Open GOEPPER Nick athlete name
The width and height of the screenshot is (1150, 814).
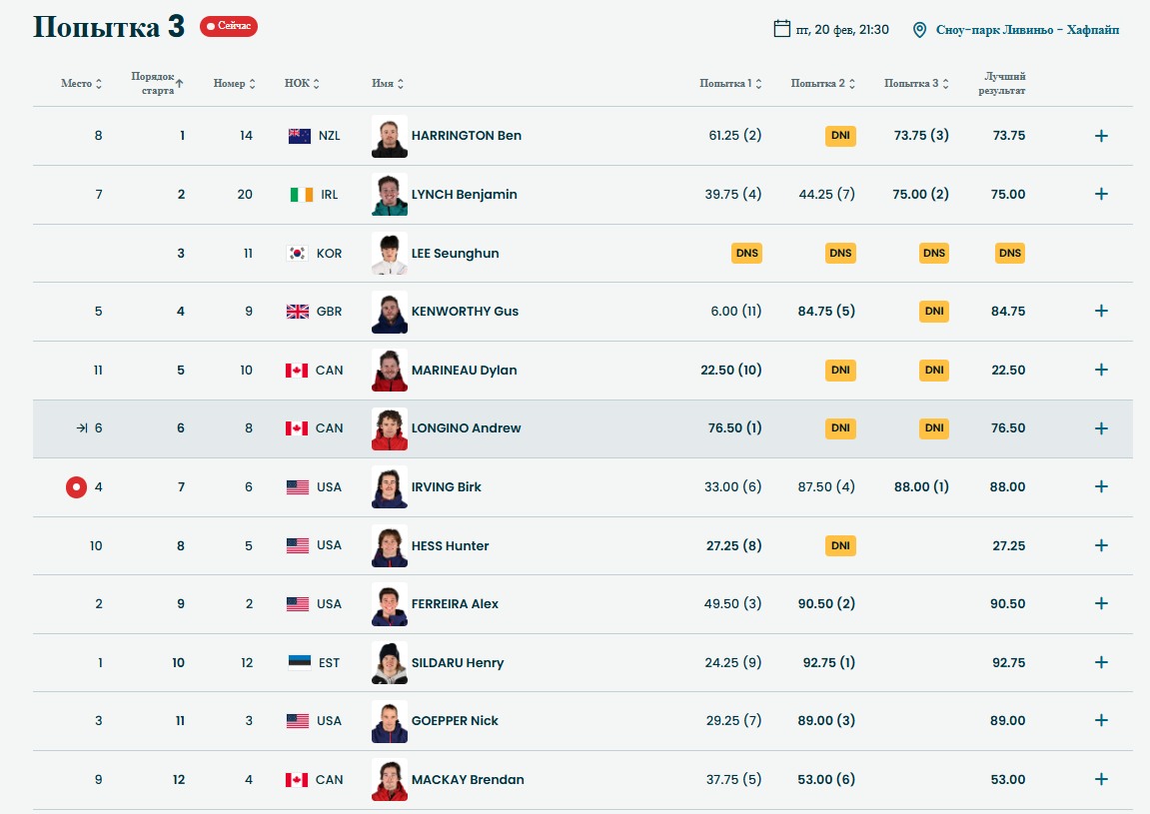[x=455, y=721]
